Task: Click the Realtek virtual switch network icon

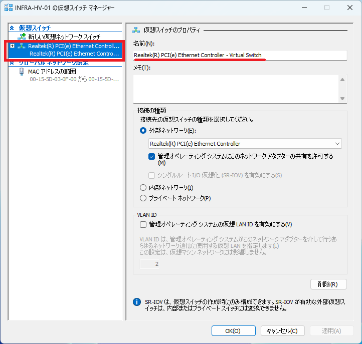Action: coord(22,46)
